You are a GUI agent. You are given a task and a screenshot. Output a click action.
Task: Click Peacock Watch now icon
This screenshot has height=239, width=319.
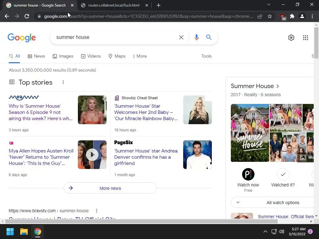248,174
